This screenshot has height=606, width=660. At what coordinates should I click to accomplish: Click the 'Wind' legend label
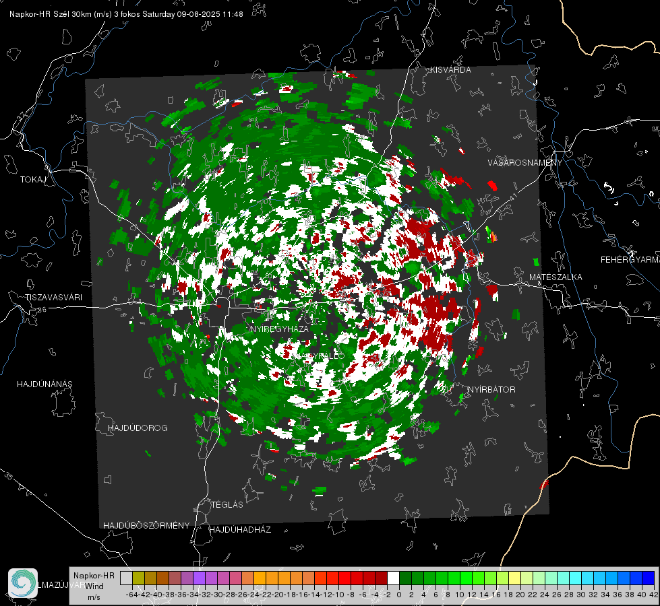(x=94, y=586)
